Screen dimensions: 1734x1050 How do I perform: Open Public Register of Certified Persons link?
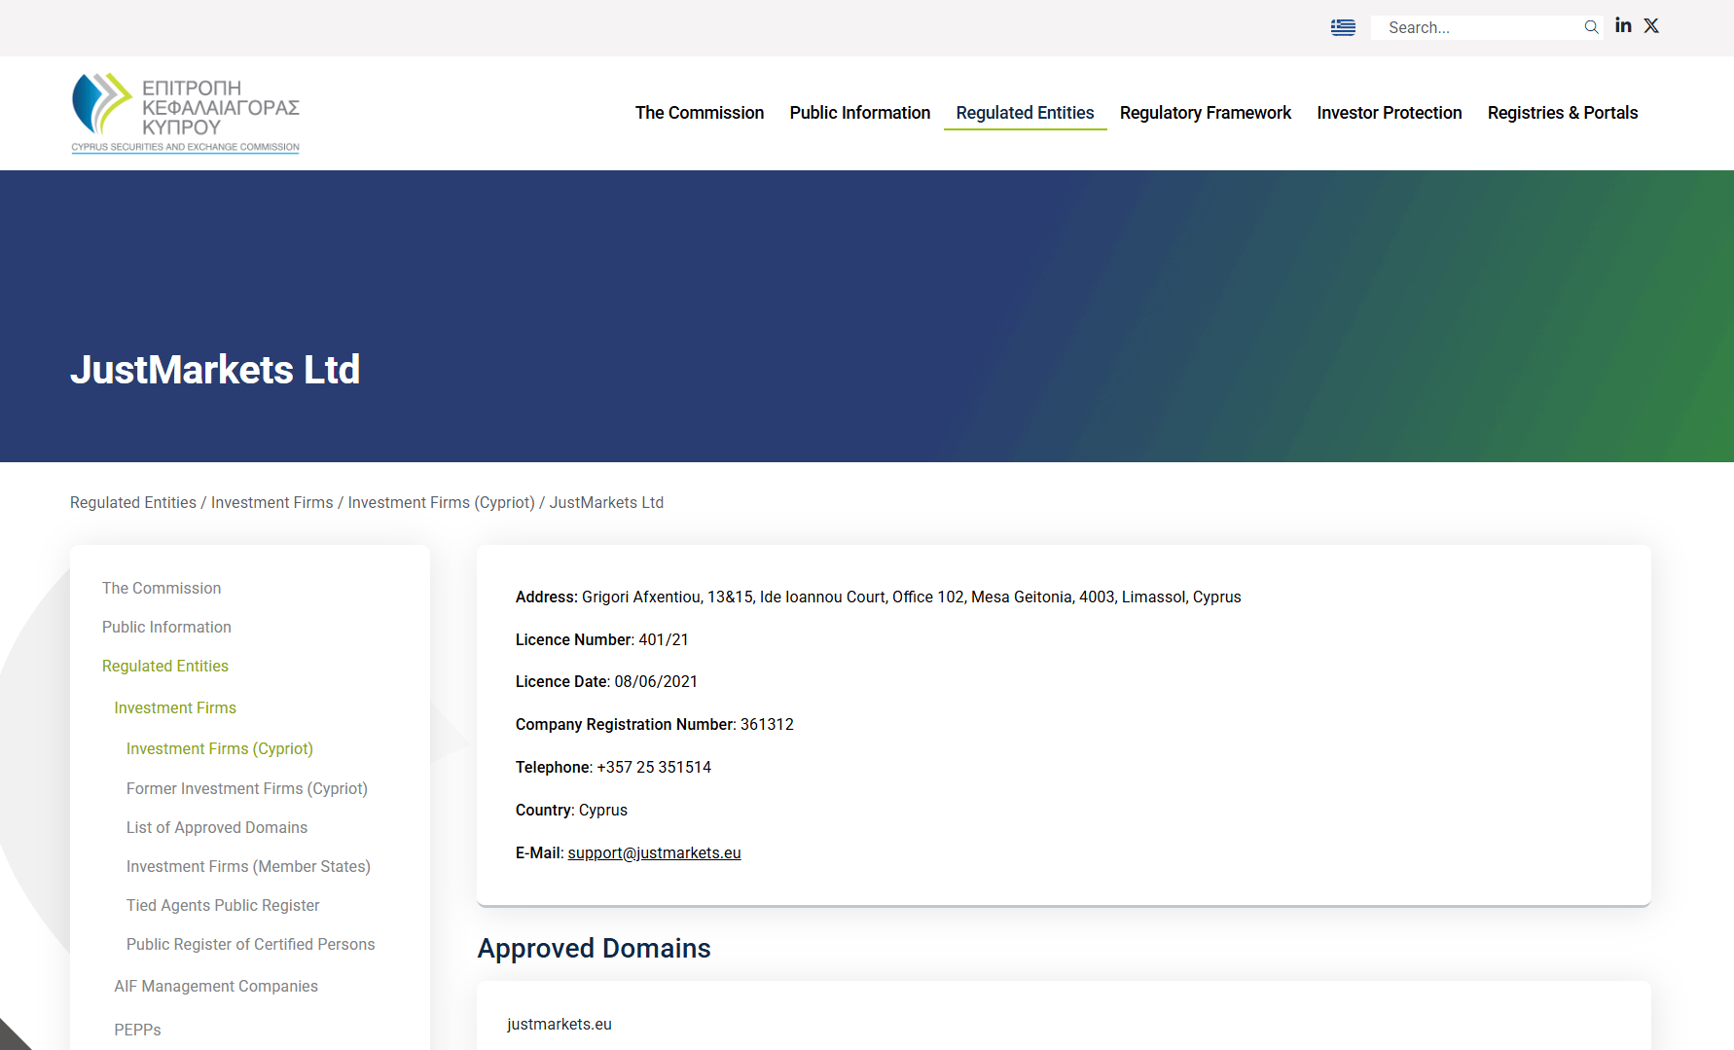(250, 944)
